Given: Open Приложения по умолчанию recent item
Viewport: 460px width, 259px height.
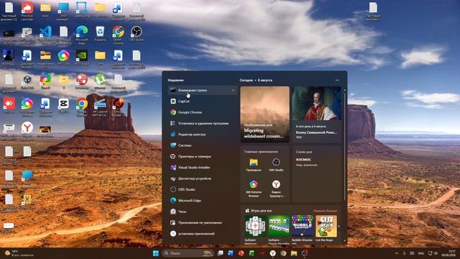Looking at the screenshot, I should point(203,222).
